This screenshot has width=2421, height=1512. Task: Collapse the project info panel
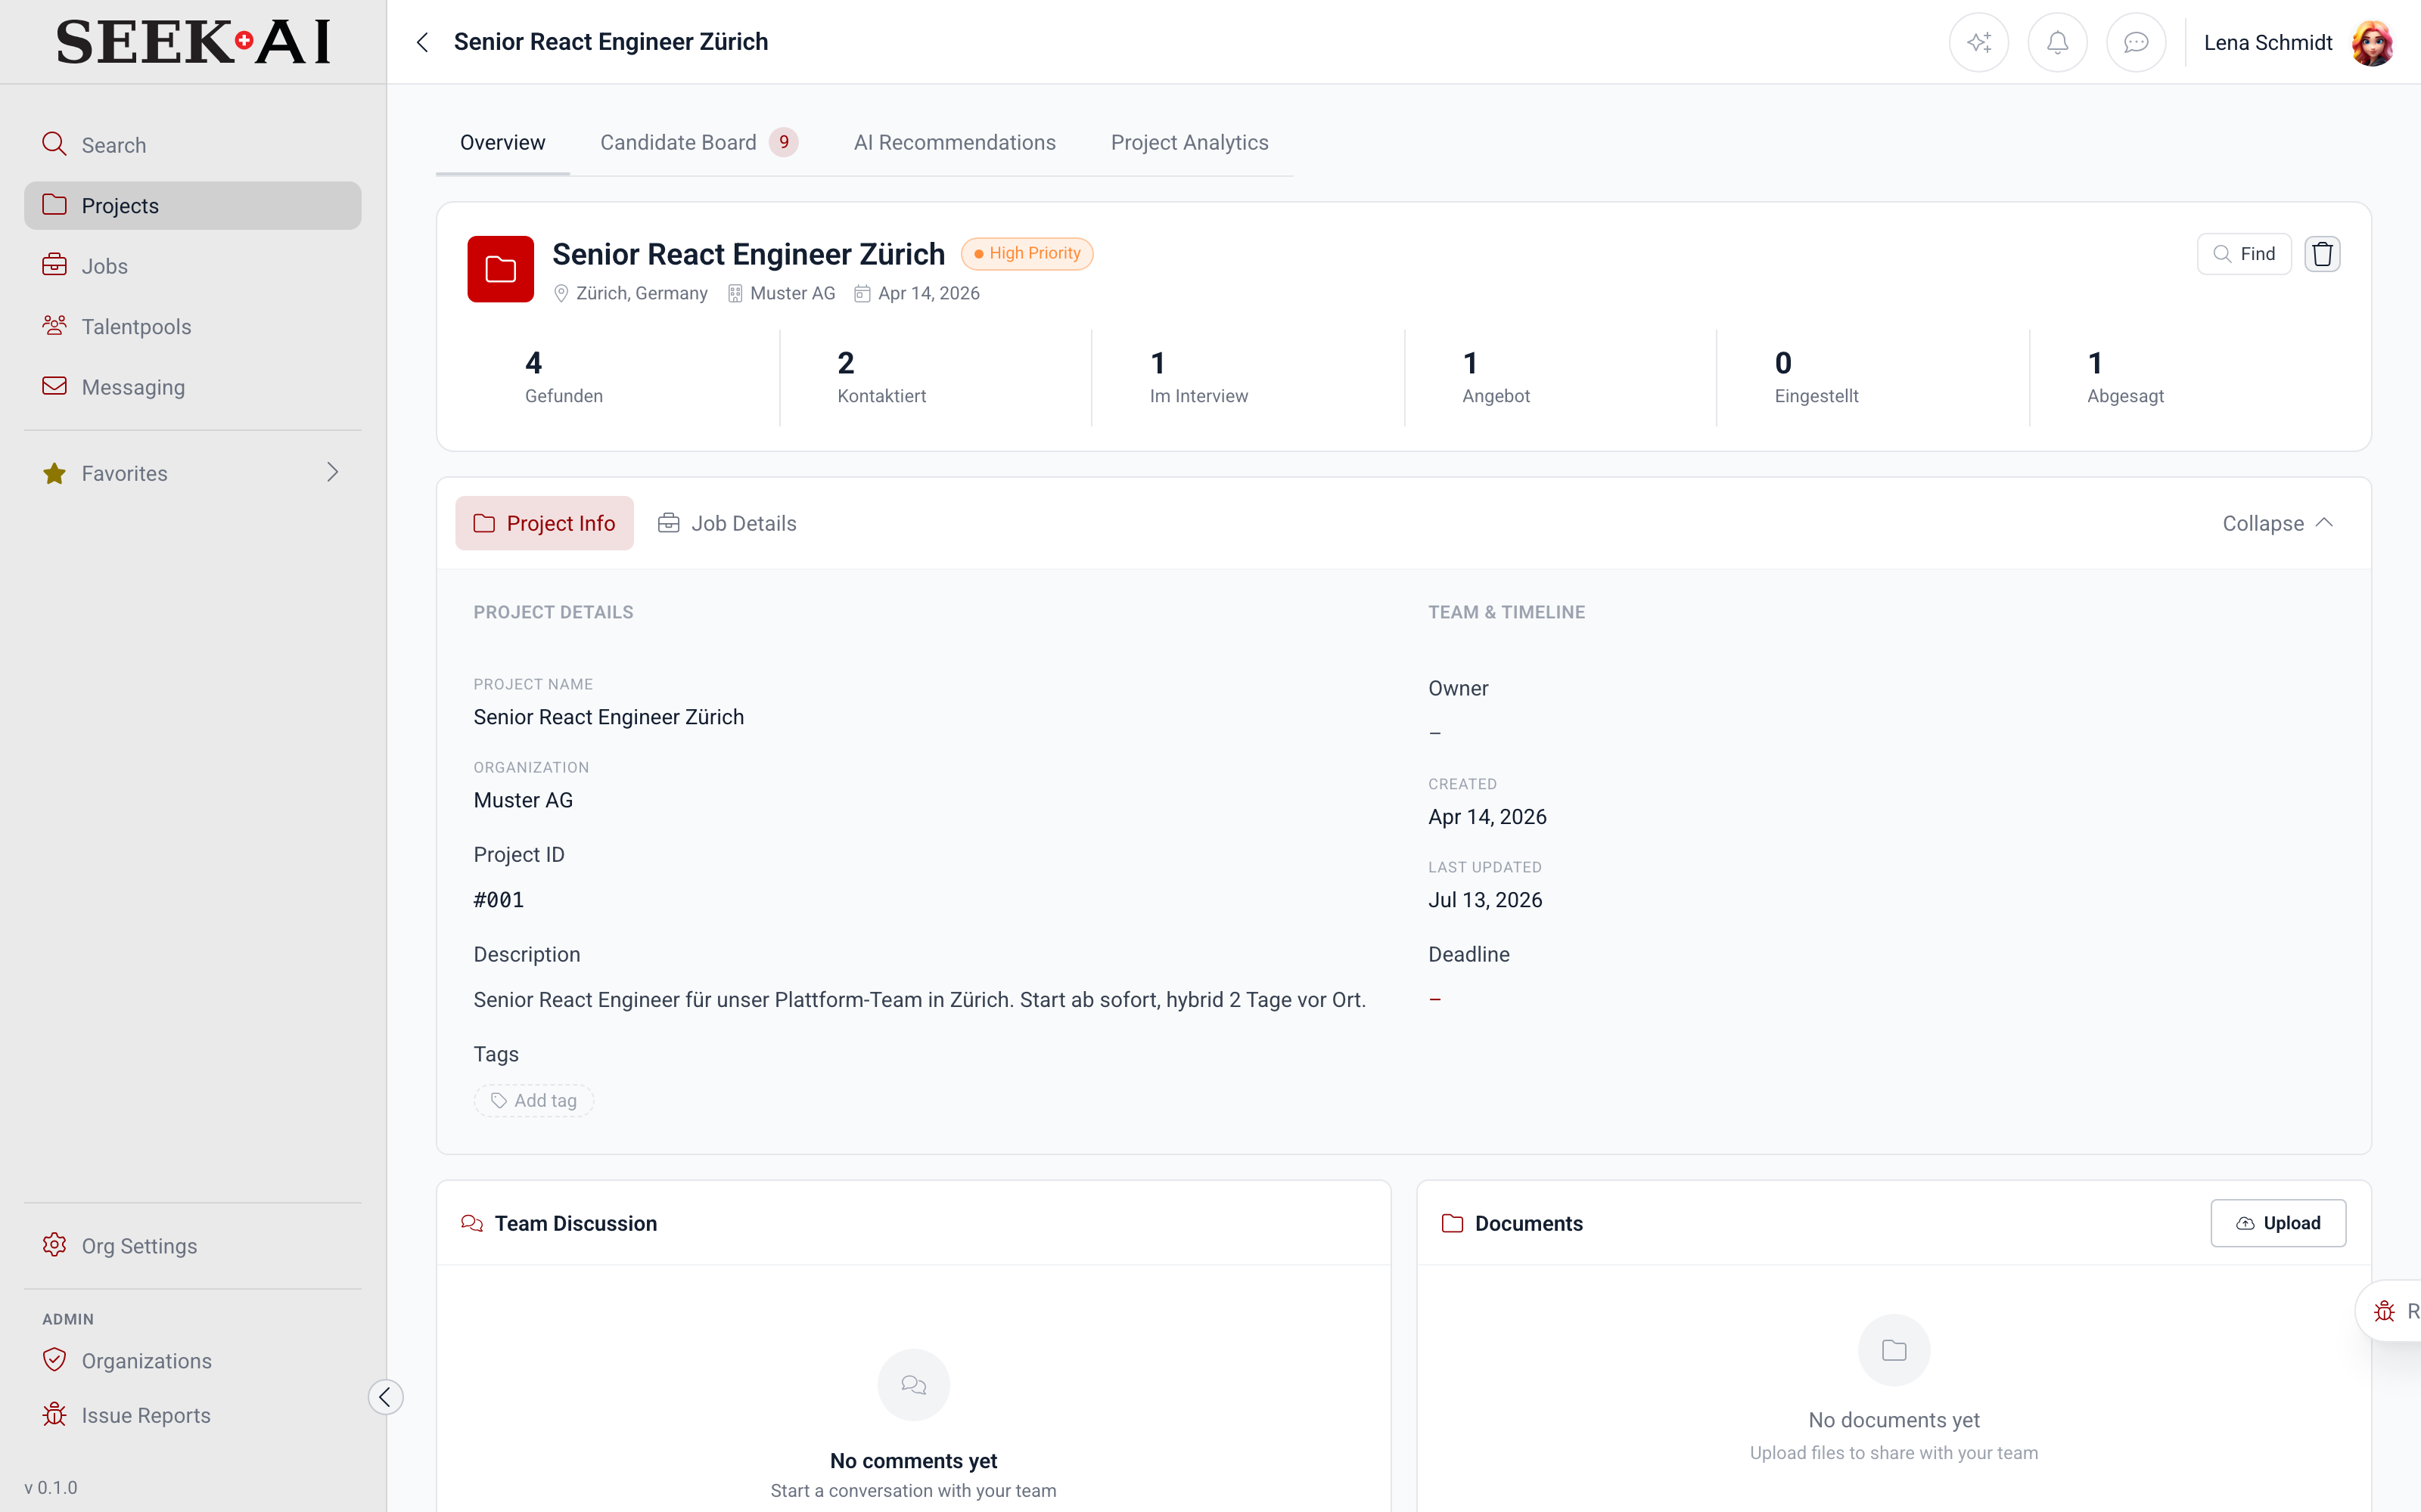(x=2278, y=523)
